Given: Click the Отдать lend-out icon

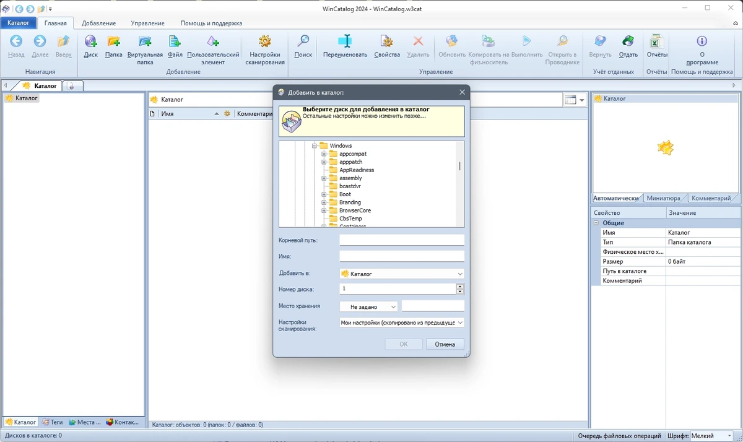Looking at the screenshot, I should (x=628, y=41).
